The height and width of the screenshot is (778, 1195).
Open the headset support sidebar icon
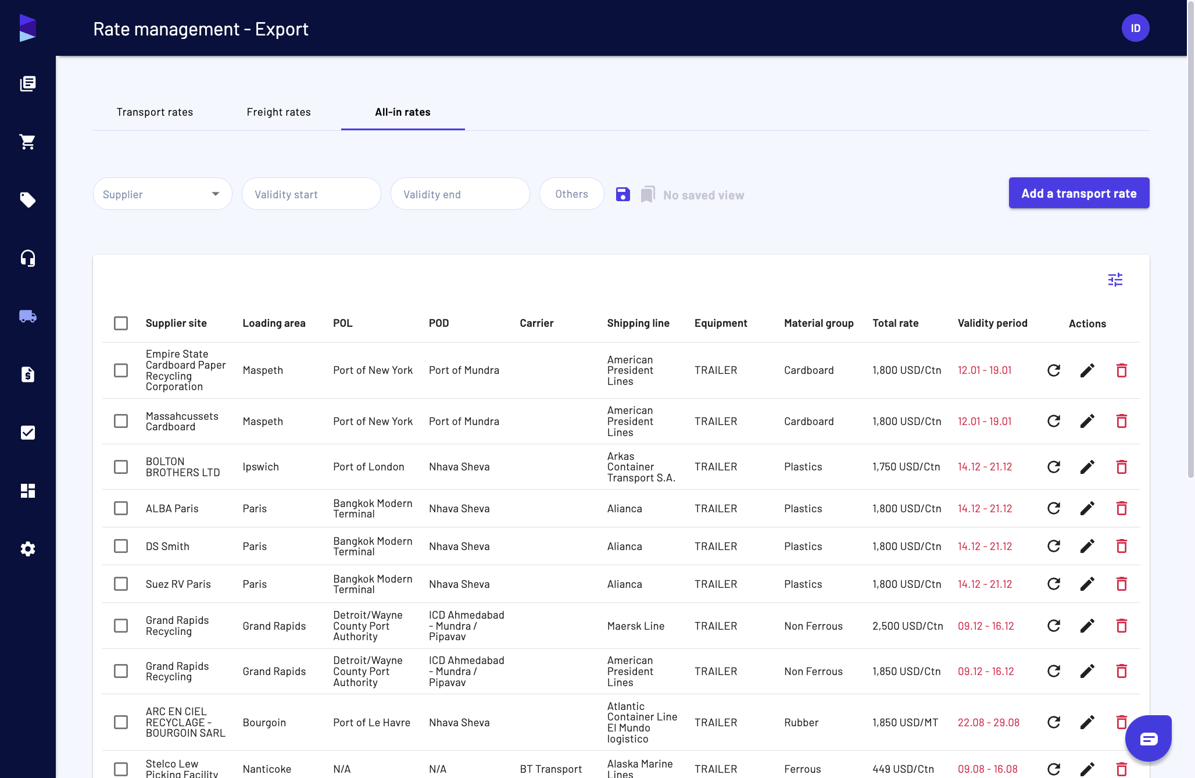coord(28,258)
